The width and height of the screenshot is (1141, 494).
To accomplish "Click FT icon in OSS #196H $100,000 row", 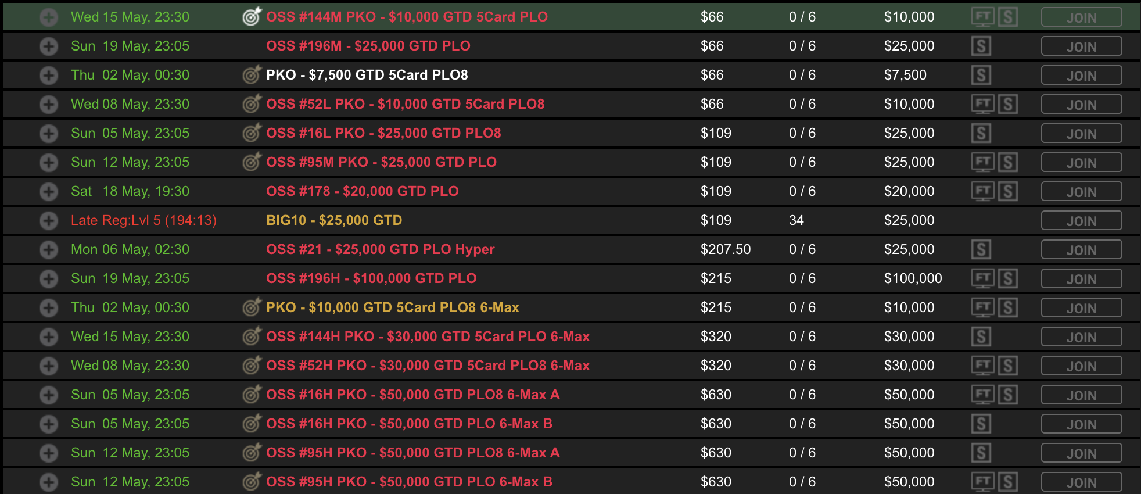I will tap(982, 278).
